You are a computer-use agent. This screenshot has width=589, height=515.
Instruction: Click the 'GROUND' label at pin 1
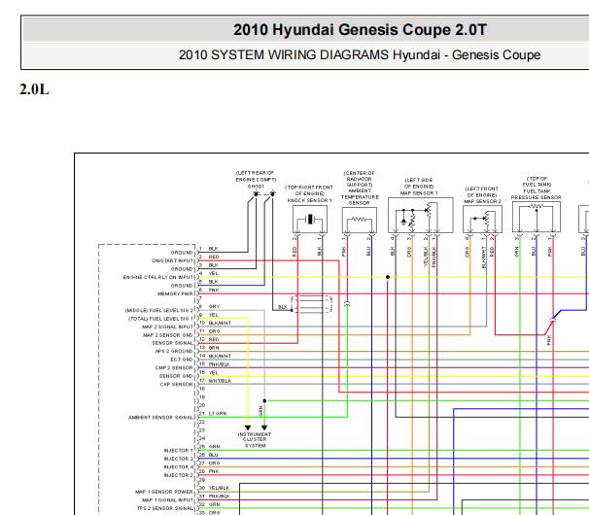coord(182,253)
